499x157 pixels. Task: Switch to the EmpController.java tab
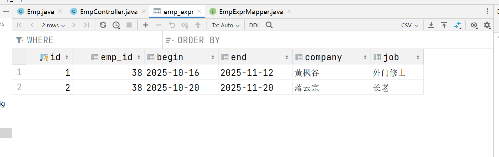click(x=108, y=12)
